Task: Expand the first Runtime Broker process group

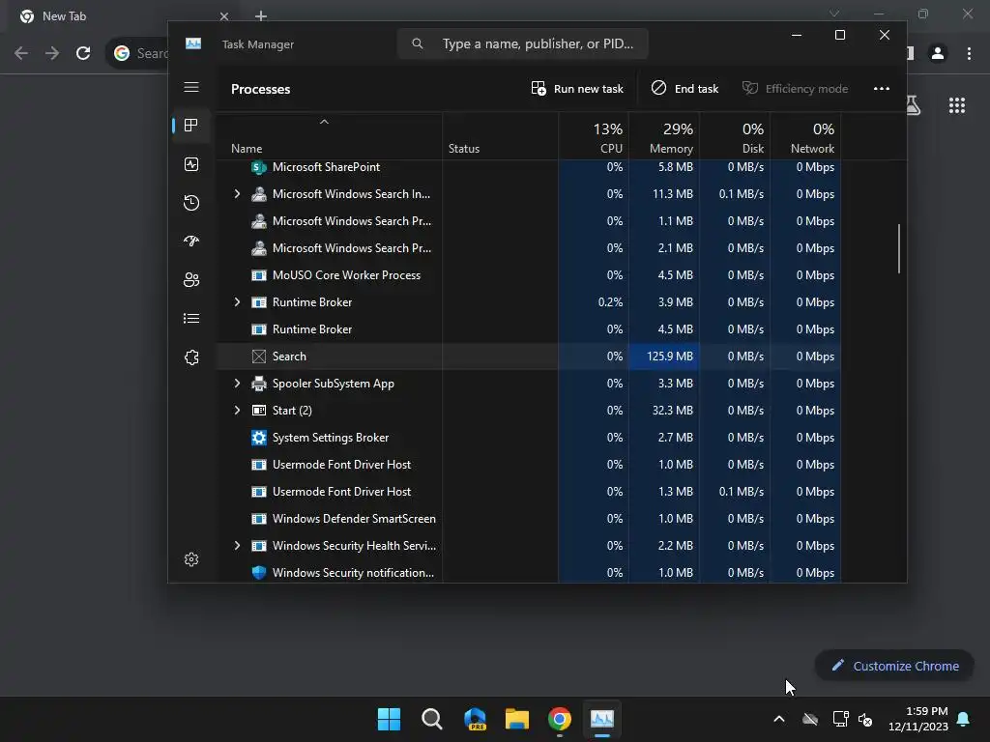Action: (237, 302)
